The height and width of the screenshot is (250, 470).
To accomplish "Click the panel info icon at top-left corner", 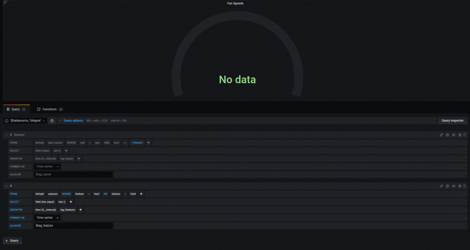I will pyautogui.click(x=5, y=2).
